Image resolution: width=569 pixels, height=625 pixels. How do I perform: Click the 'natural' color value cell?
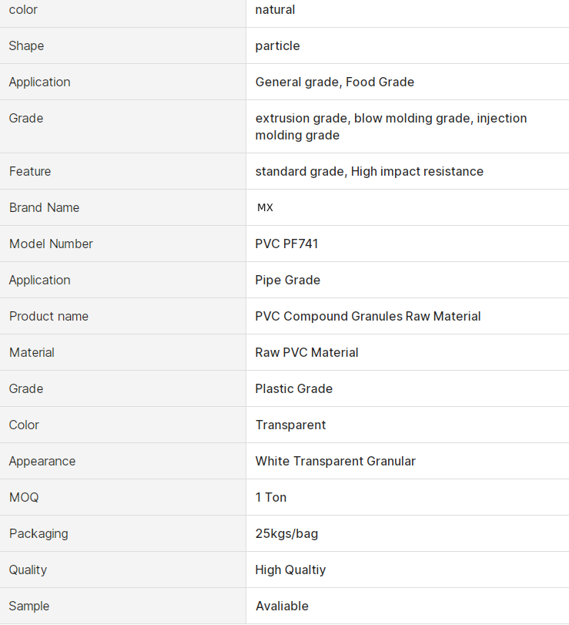(275, 10)
